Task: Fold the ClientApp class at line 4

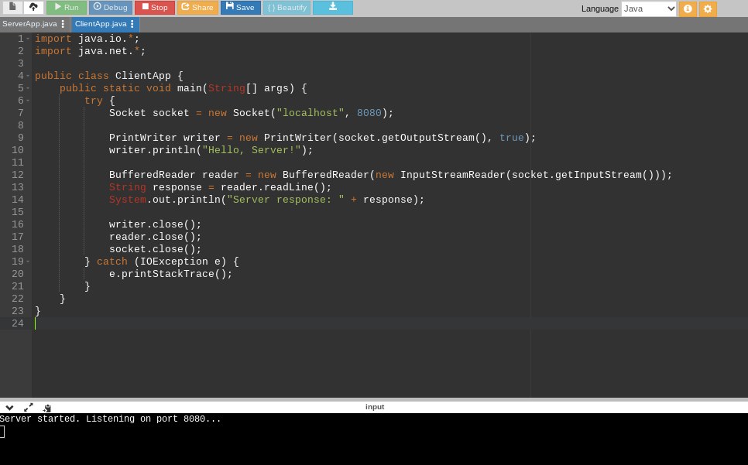Action: click(x=28, y=76)
